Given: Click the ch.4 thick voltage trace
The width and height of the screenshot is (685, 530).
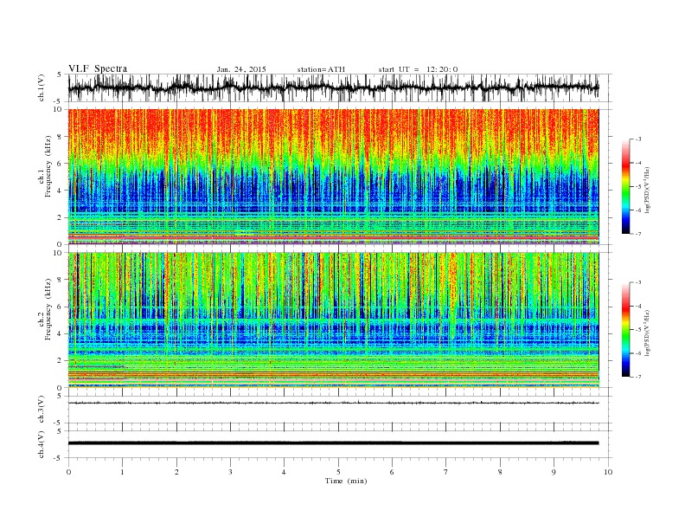Looking at the screenshot, I should tap(334, 443).
